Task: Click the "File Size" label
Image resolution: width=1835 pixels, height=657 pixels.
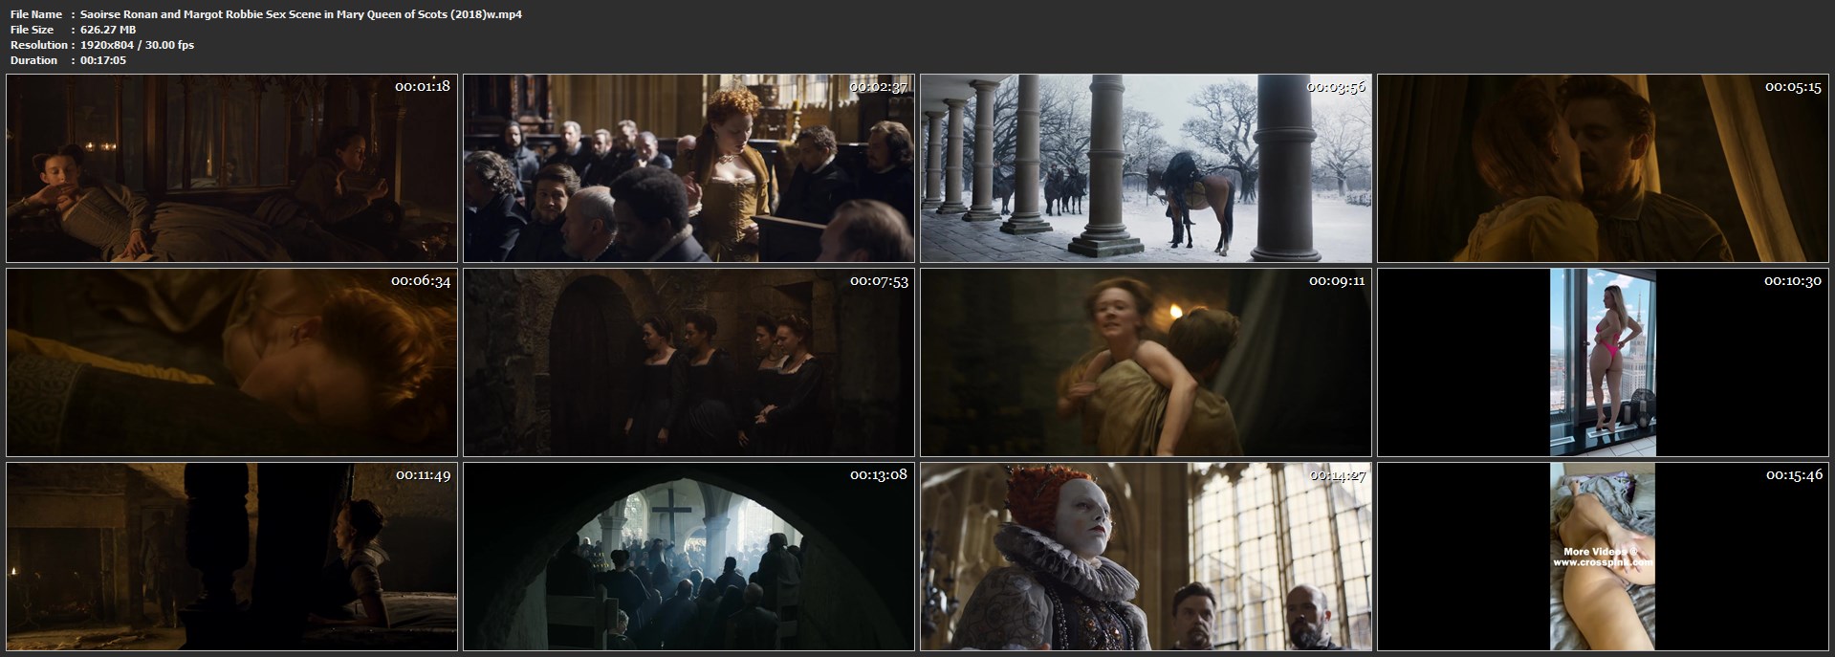Action: point(33,30)
